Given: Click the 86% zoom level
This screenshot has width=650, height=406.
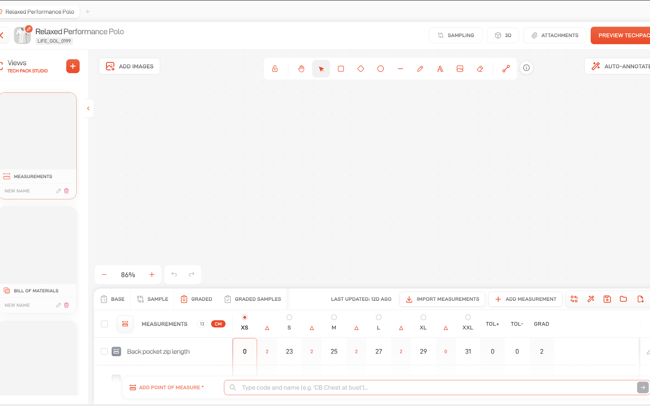Looking at the screenshot, I should [128, 275].
